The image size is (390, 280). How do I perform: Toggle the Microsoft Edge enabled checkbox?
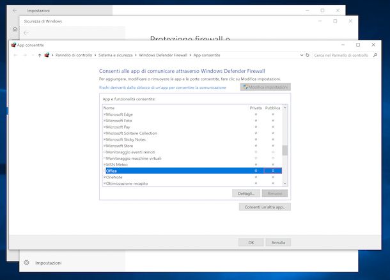104,114
